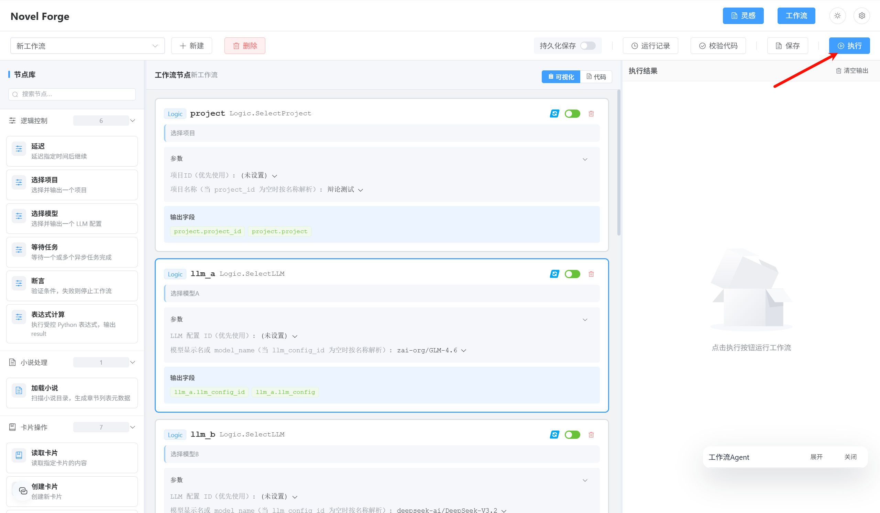This screenshot has width=880, height=513.
Task: Focus the 搜索节点 search field
Action: click(x=72, y=94)
